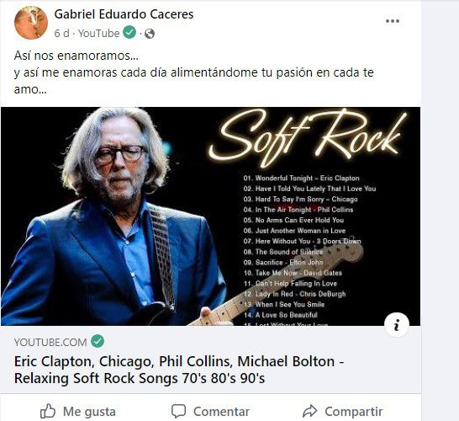Click the verified badge next to YOUTUBE.COM
The width and height of the screenshot is (459, 421).
[x=98, y=341]
